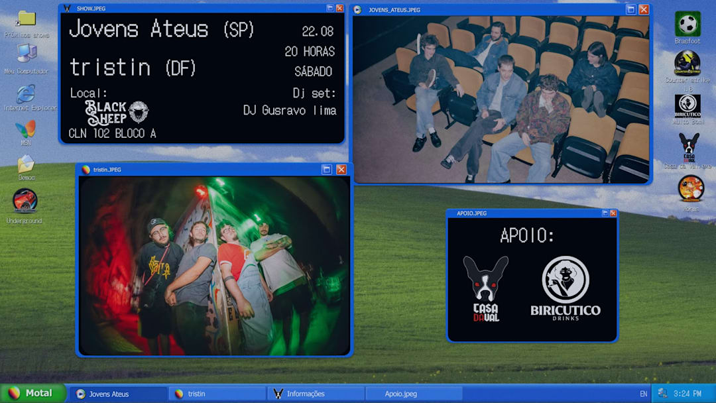Maximize the JOVENS_ATEUS.JPEG window
This screenshot has width=716, height=403.
[x=630, y=9]
